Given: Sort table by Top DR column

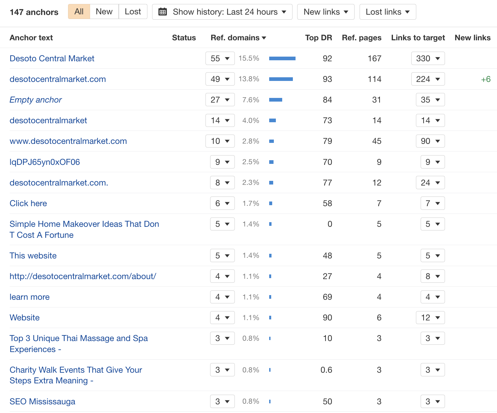Looking at the screenshot, I should tap(319, 38).
